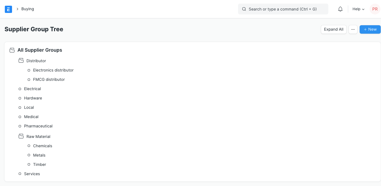Screen dimensions: 381x186
Task: Select the Chemicals node under Raw Material
Action: click(42, 146)
